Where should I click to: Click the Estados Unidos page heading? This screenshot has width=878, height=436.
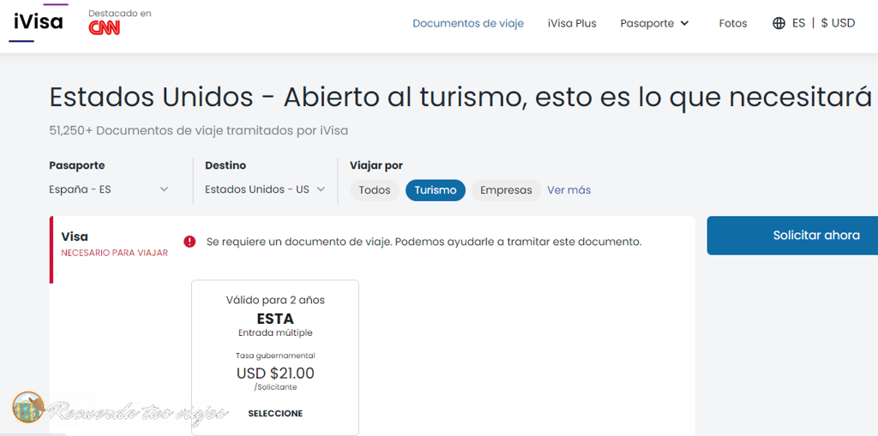point(460,98)
